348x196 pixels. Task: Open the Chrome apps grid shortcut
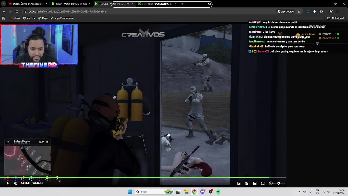pos(4,18)
